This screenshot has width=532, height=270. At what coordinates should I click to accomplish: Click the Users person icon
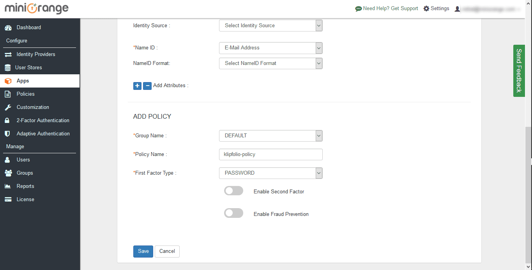7,160
